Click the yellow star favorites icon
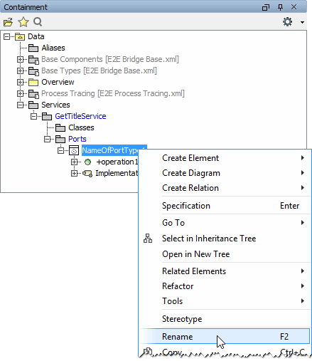 [23, 22]
